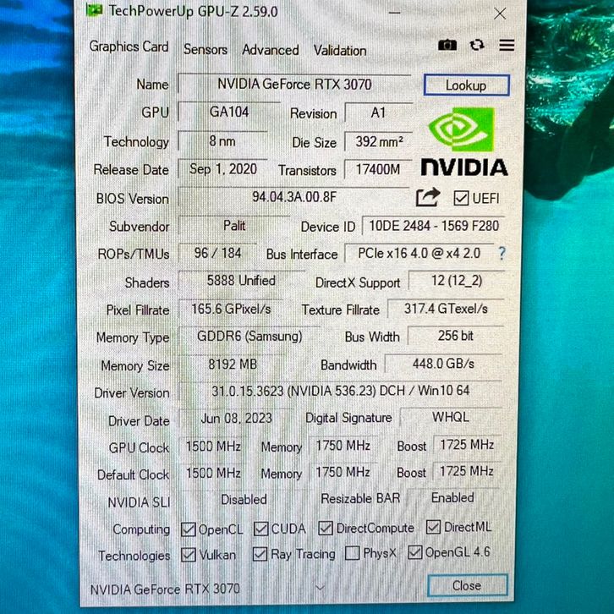614x614 pixels.
Task: Switch to the Advanced tab
Action: point(270,50)
